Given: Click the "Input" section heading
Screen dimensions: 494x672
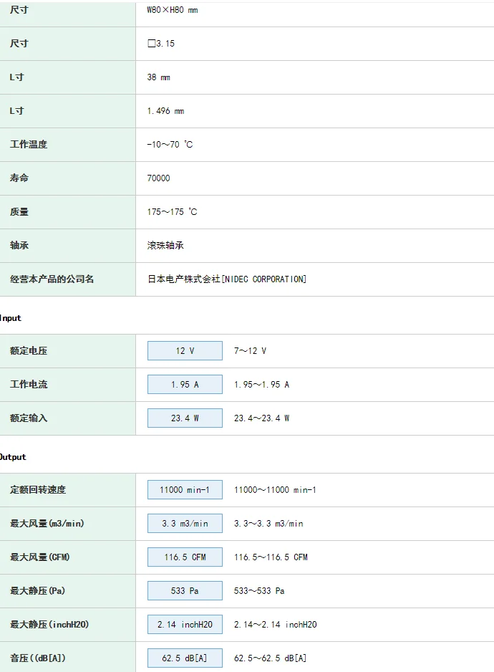Looking at the screenshot, I should tap(10, 318).
